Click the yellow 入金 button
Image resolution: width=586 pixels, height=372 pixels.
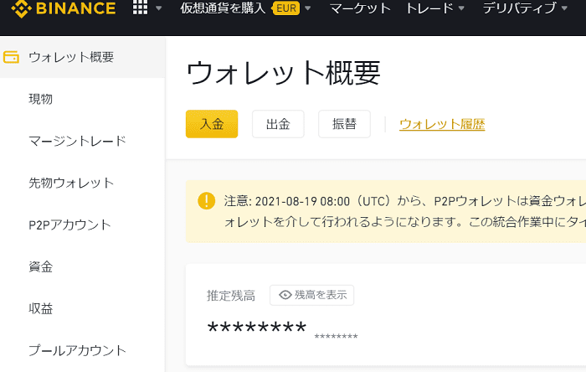212,124
